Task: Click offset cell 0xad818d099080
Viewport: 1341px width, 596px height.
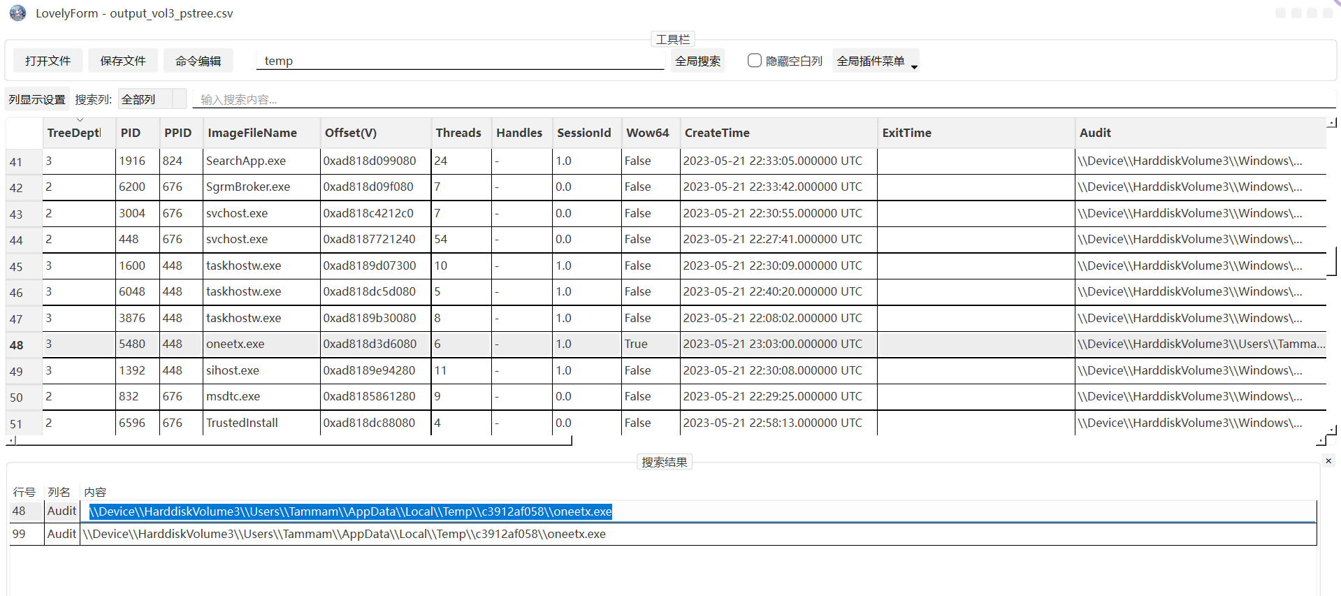Action: [x=375, y=161]
